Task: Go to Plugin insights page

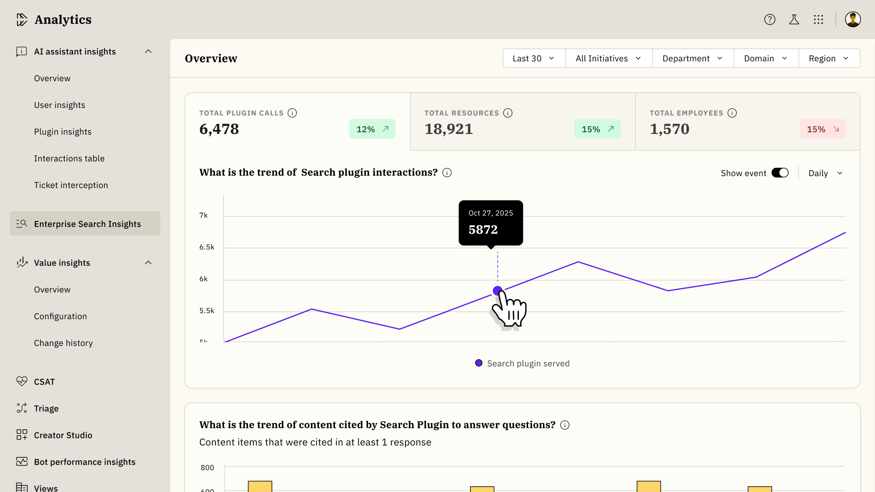Action: click(x=62, y=132)
